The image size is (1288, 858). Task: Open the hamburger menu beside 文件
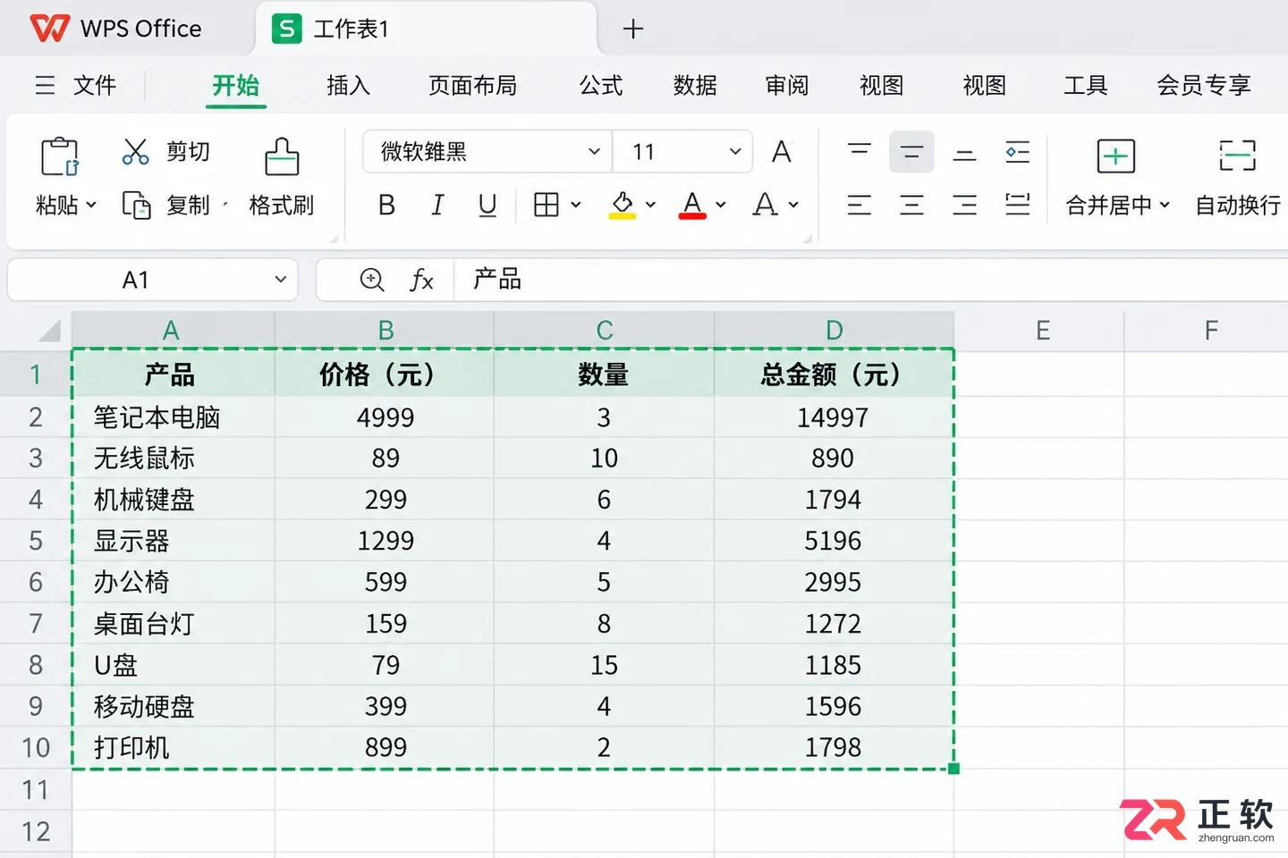pyautogui.click(x=45, y=85)
